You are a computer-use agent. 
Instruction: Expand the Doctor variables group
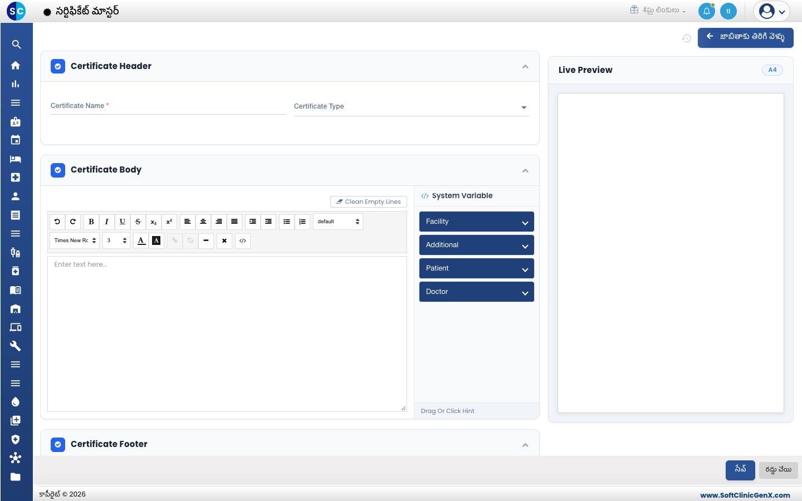pos(477,292)
